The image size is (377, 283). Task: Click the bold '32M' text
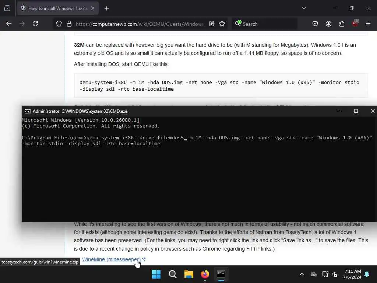[79, 45]
